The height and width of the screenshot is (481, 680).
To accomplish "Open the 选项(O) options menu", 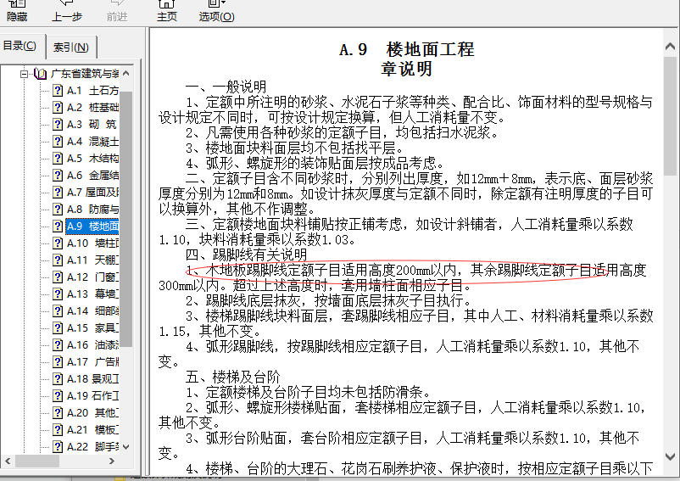I will pos(216,11).
